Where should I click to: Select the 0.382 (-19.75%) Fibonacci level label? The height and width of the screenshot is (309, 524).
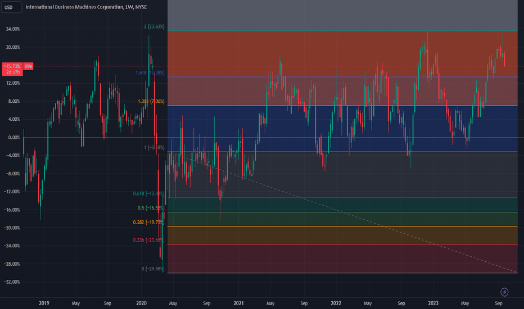click(x=149, y=222)
